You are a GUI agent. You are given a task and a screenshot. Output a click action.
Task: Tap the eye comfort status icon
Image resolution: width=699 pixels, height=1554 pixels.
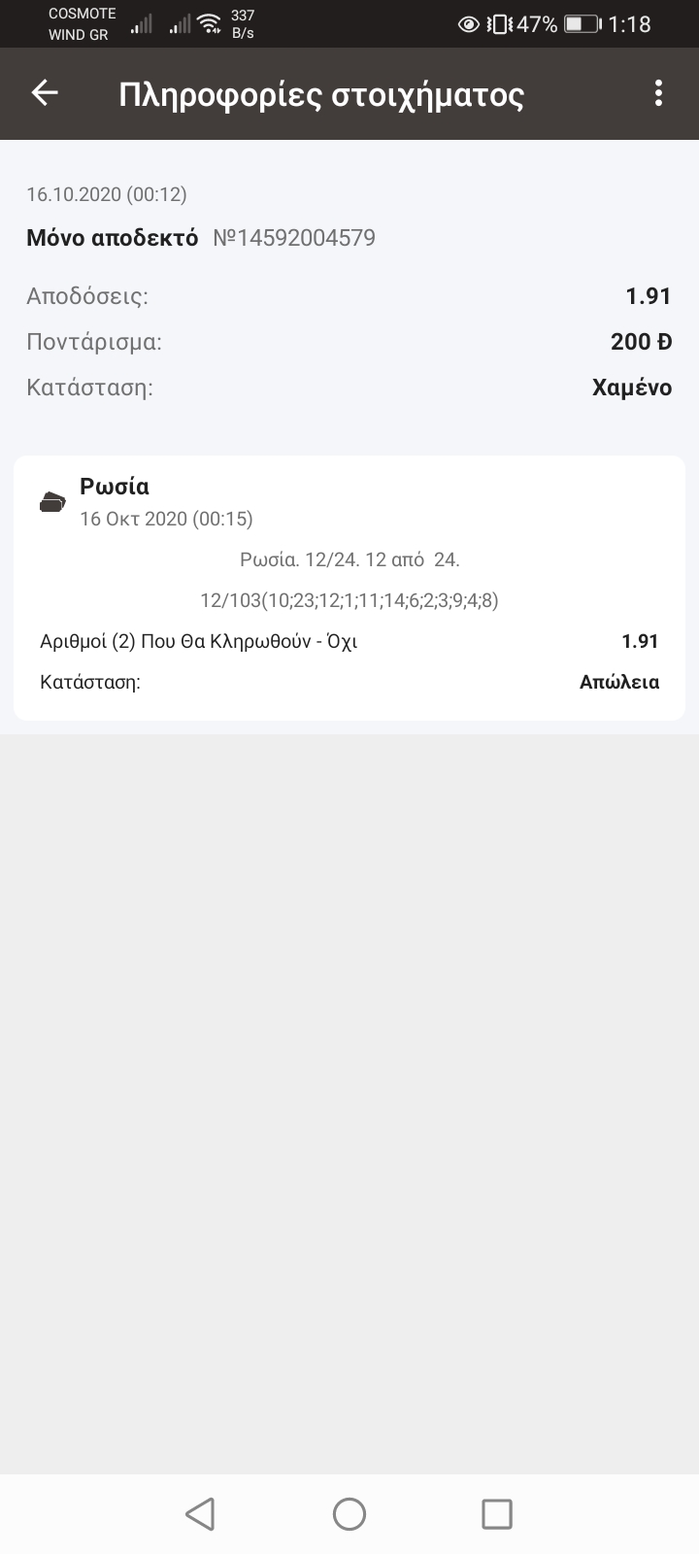point(468,24)
